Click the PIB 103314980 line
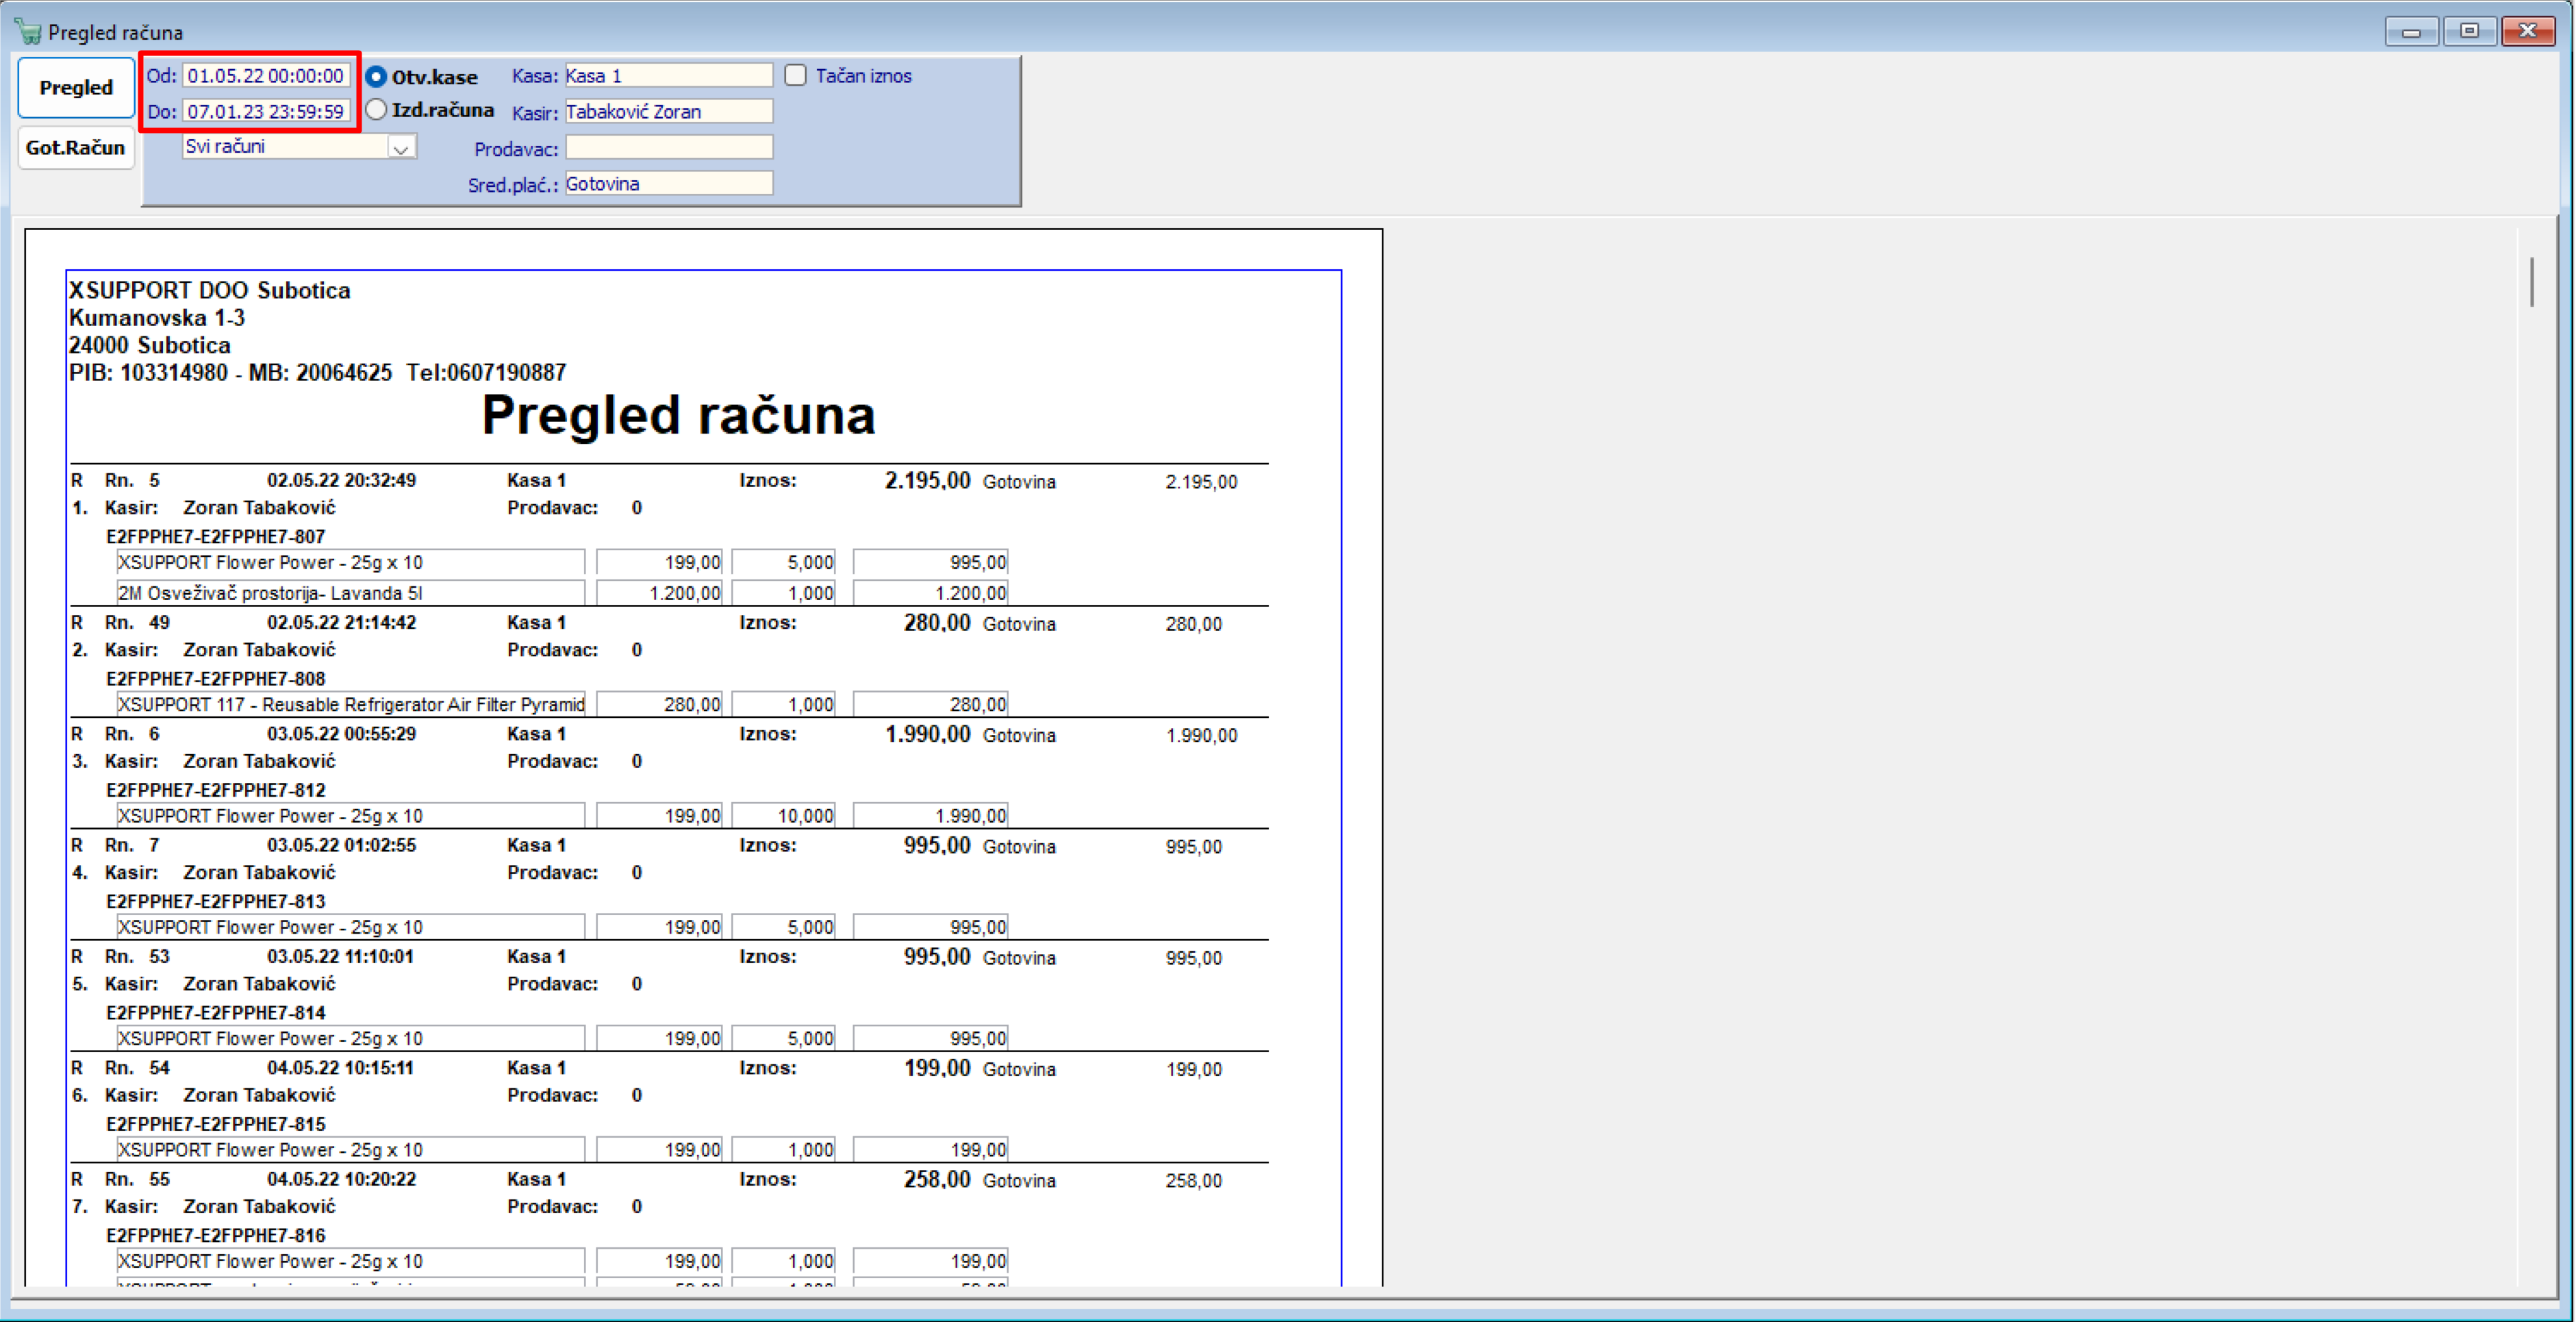 coord(317,373)
